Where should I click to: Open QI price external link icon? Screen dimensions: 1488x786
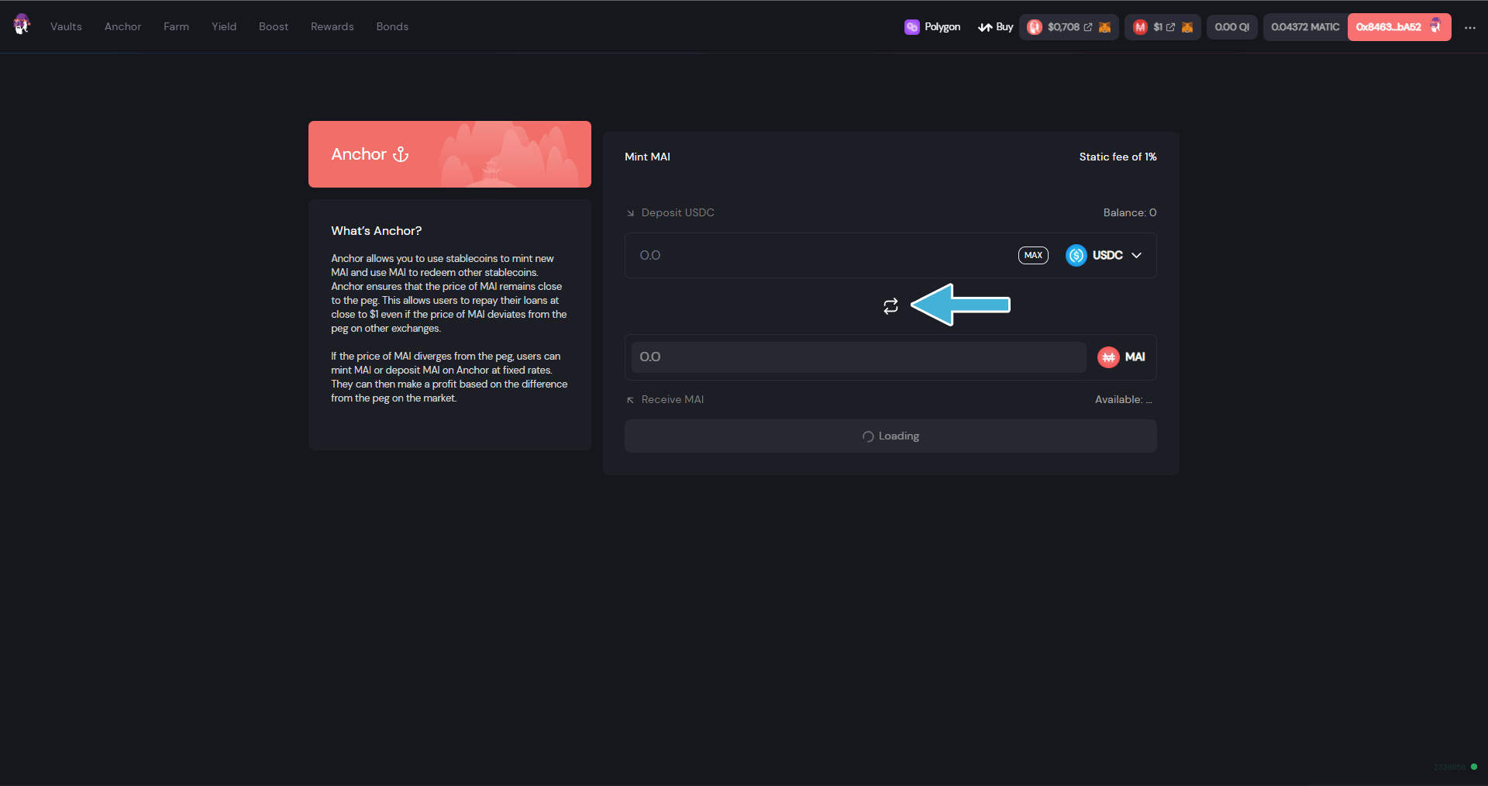1088,27
